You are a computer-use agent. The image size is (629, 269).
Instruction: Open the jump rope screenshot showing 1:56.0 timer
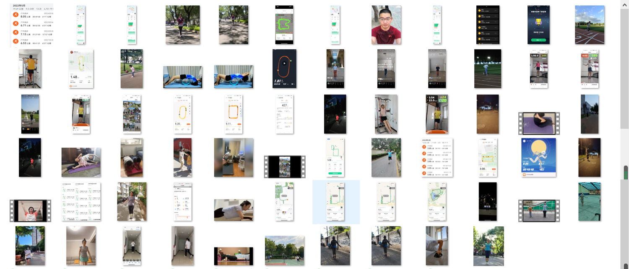(538, 69)
